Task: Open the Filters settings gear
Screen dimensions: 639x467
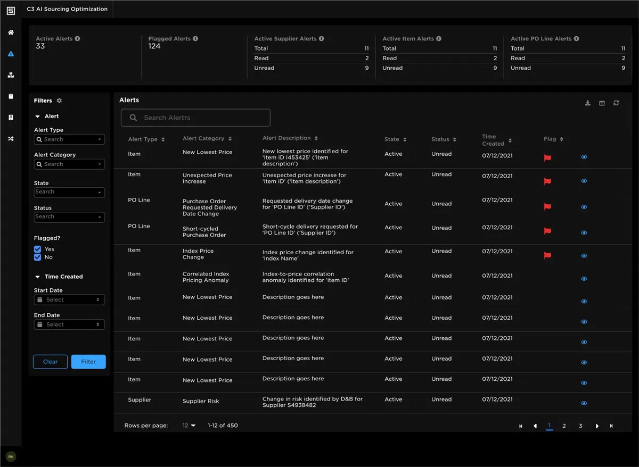Action: point(59,101)
